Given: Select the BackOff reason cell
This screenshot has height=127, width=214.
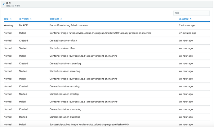Looking at the screenshot, I should 23,25.
